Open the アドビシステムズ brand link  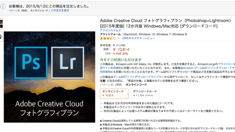110,30
